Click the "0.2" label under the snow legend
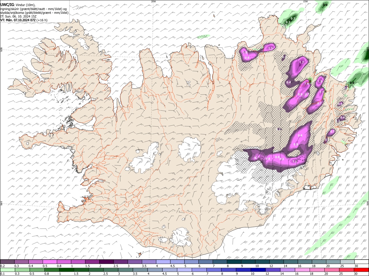Image resolution: width=369 pixels, height=276 pixels. pos(2,266)
